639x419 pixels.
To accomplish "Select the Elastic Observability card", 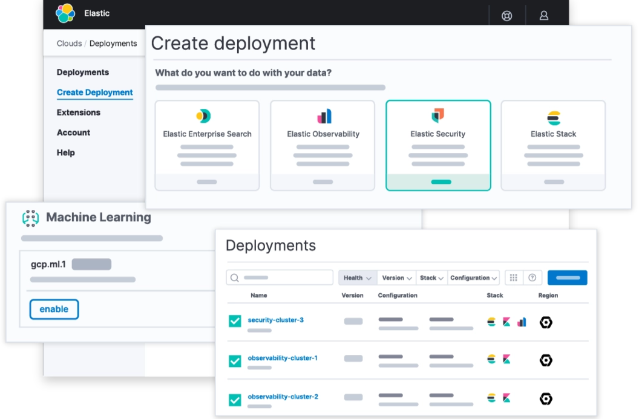I will 323,145.
